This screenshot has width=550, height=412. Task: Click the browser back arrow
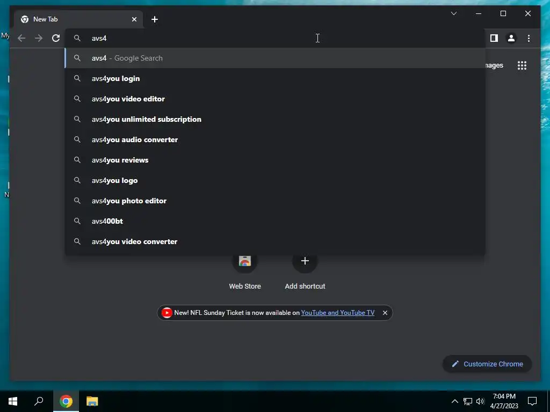tap(21, 38)
